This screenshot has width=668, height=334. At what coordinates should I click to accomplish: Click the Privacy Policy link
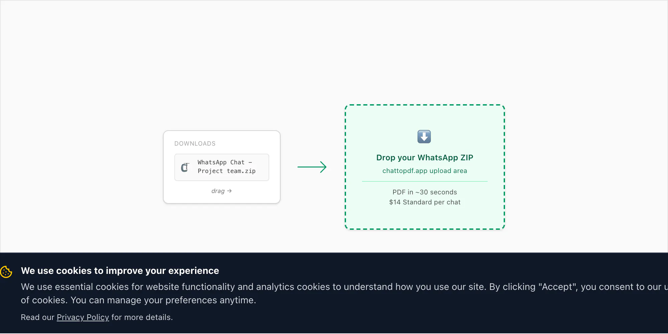[83, 317]
